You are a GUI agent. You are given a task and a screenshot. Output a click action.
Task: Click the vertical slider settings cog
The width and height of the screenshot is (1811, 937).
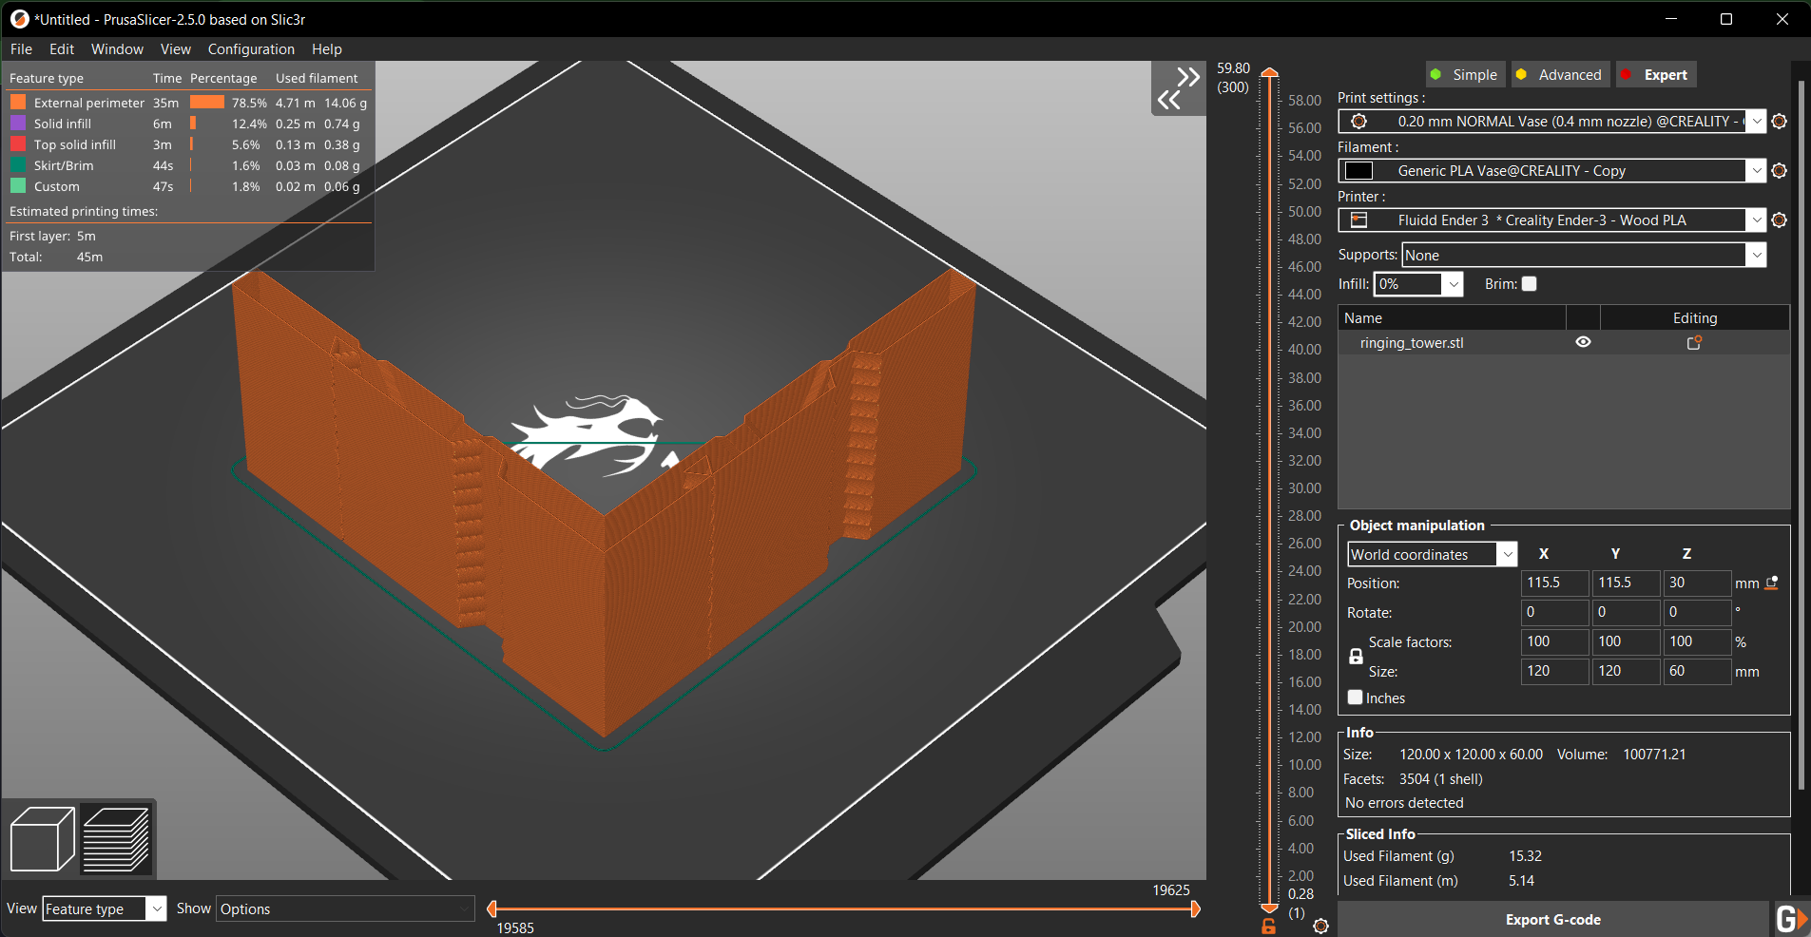[1320, 926]
